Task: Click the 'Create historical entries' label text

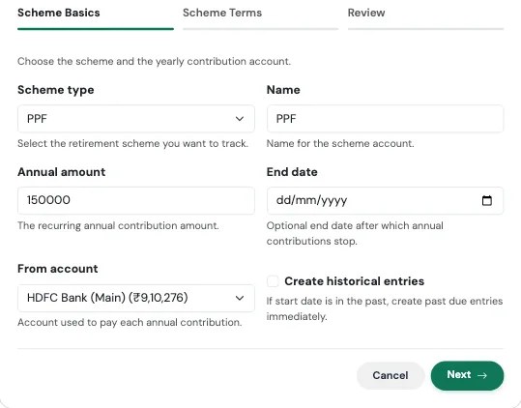Action: [x=354, y=281]
